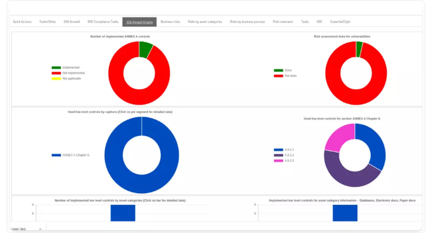
Task: Open the Business risks tab
Action: click(170, 22)
